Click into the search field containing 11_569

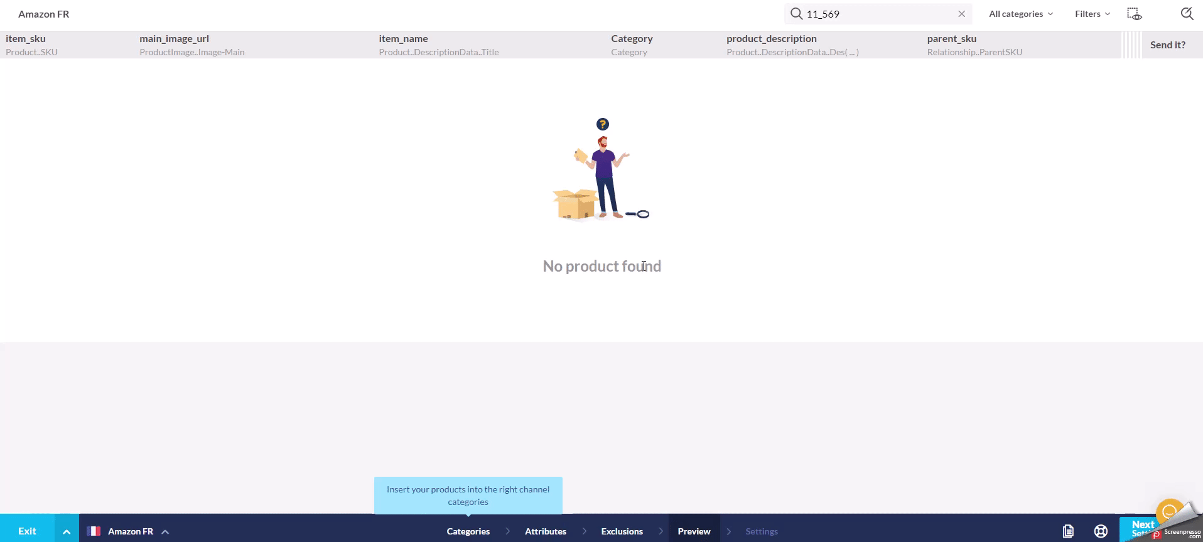(879, 14)
